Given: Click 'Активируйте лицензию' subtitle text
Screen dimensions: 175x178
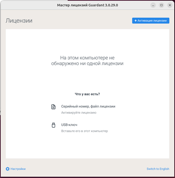Looking at the screenshot, I should coord(79,112).
